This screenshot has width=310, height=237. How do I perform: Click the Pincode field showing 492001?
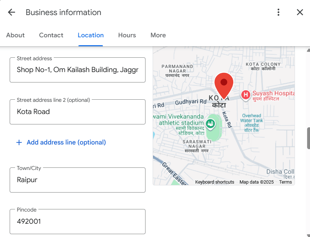pos(77,222)
